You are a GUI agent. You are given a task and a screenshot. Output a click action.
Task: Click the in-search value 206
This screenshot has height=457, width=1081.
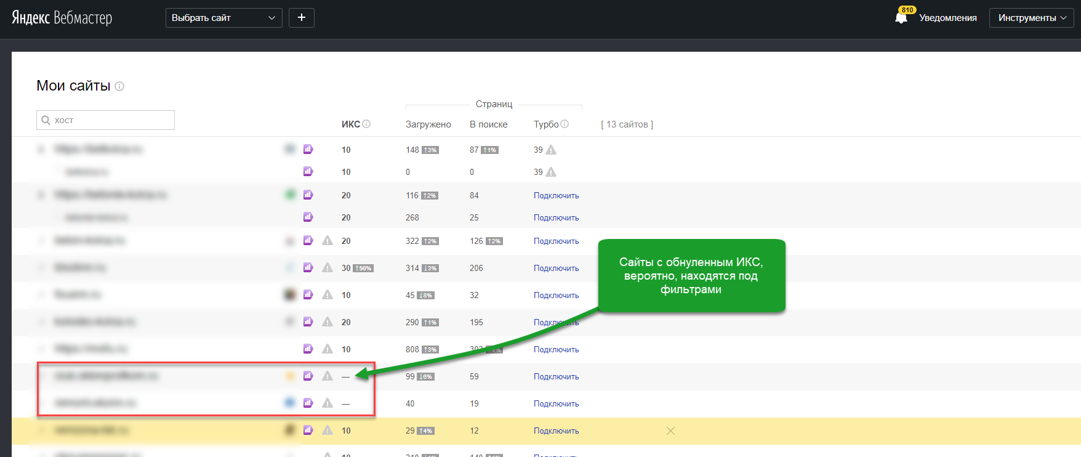coord(476,268)
